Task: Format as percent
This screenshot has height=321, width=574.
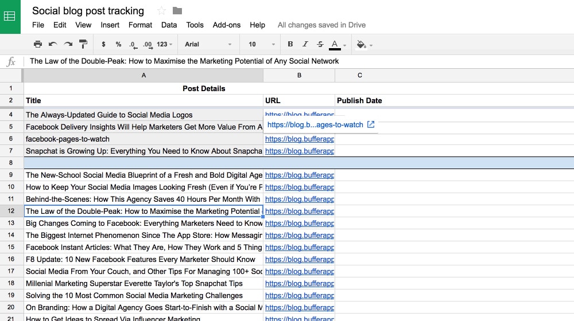Action: click(x=118, y=44)
